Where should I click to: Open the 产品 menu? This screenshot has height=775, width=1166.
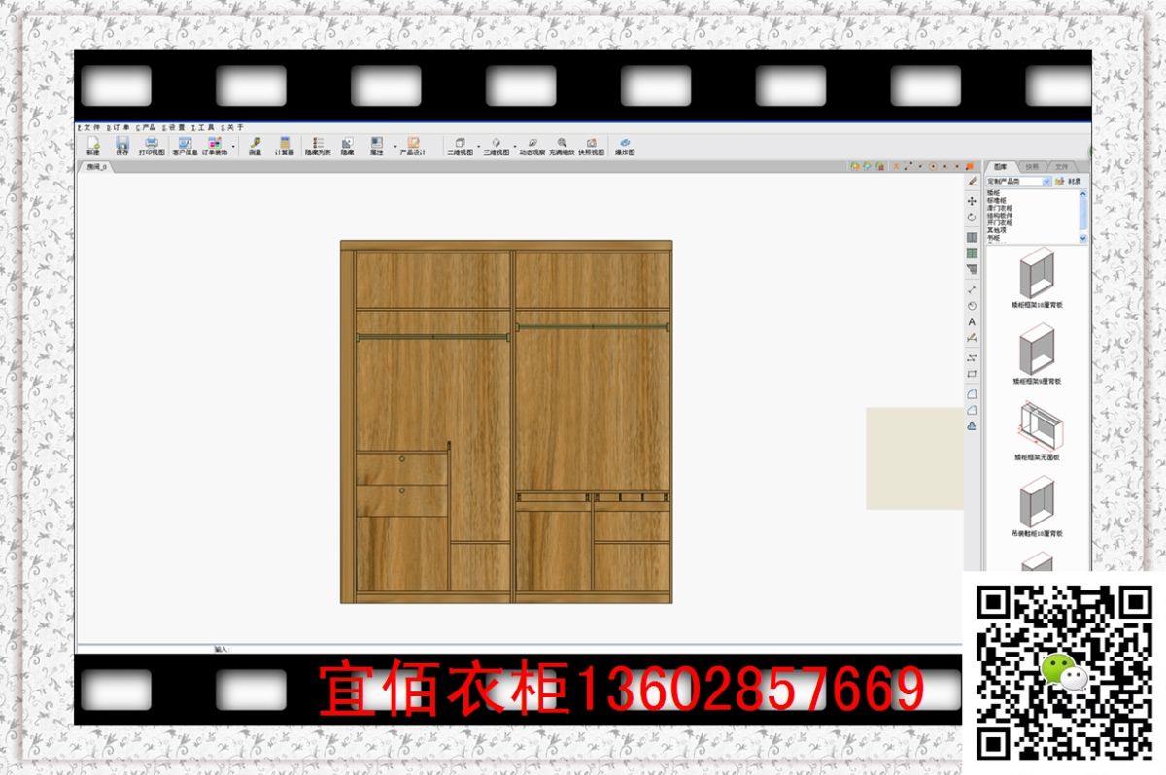146,127
